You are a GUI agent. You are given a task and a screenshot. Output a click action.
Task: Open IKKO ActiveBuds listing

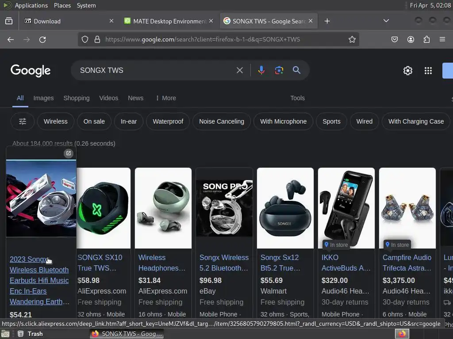(346, 263)
